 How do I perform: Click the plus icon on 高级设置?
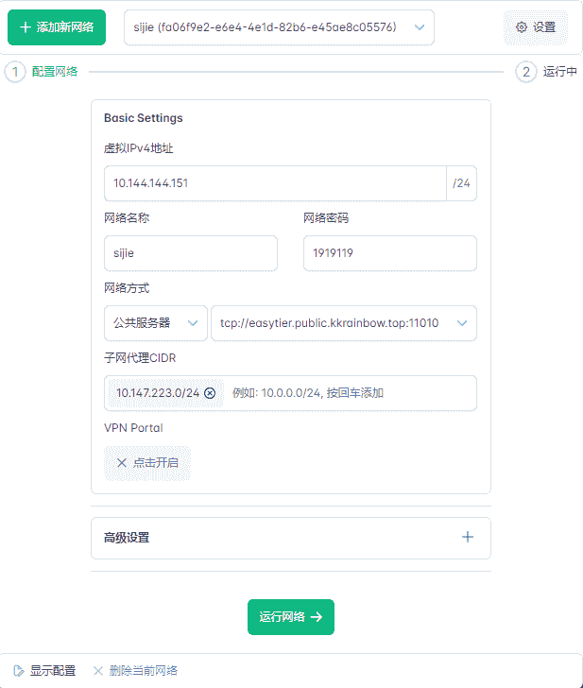pyautogui.click(x=467, y=538)
